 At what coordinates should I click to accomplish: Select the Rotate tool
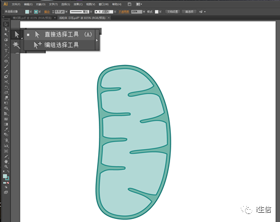click(6, 88)
